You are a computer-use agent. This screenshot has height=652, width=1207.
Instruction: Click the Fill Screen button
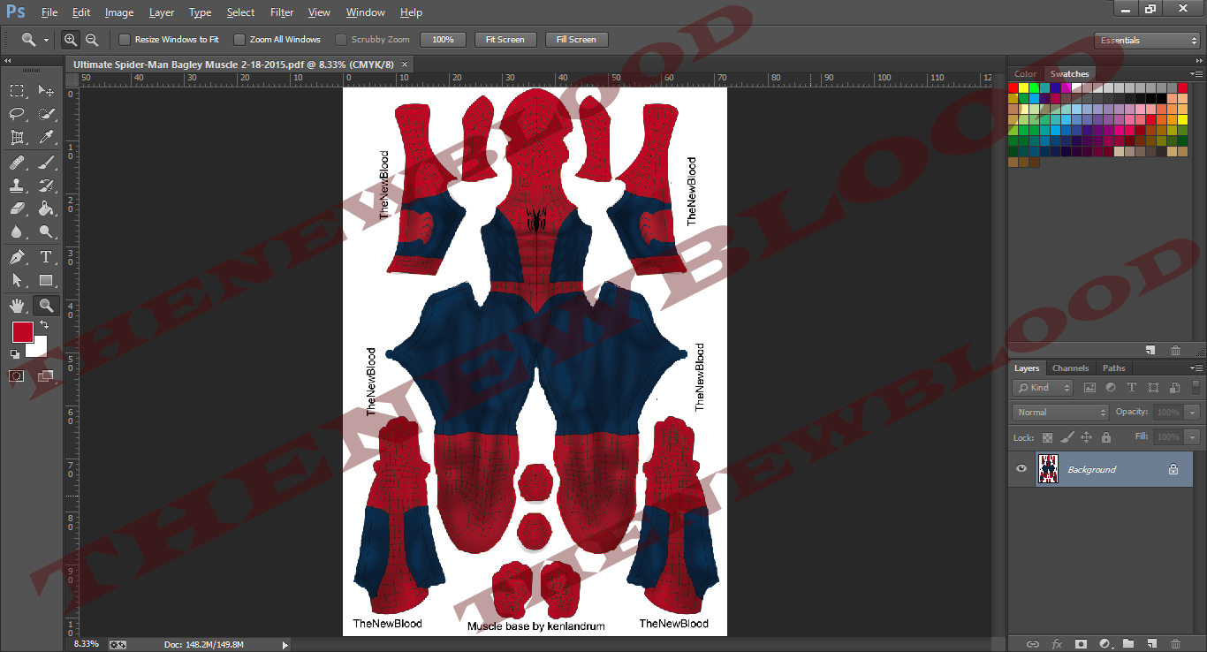click(x=576, y=40)
